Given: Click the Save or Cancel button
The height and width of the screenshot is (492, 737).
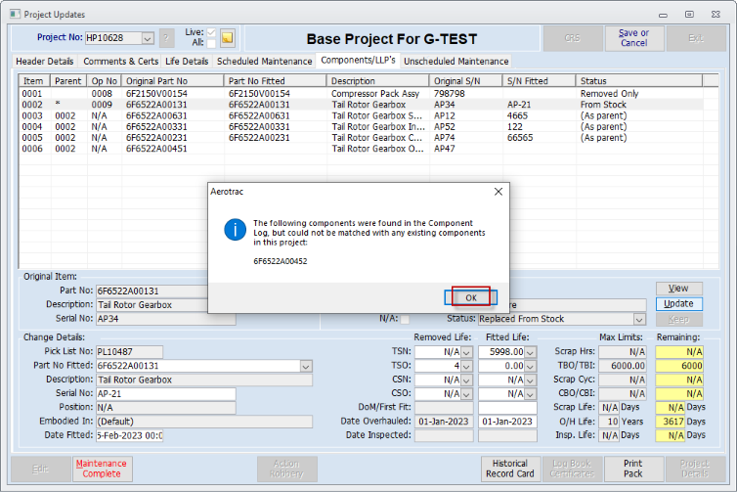Looking at the screenshot, I should click(x=633, y=38).
